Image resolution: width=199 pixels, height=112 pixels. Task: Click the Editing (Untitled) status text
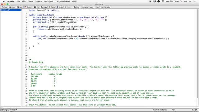pos(9,110)
